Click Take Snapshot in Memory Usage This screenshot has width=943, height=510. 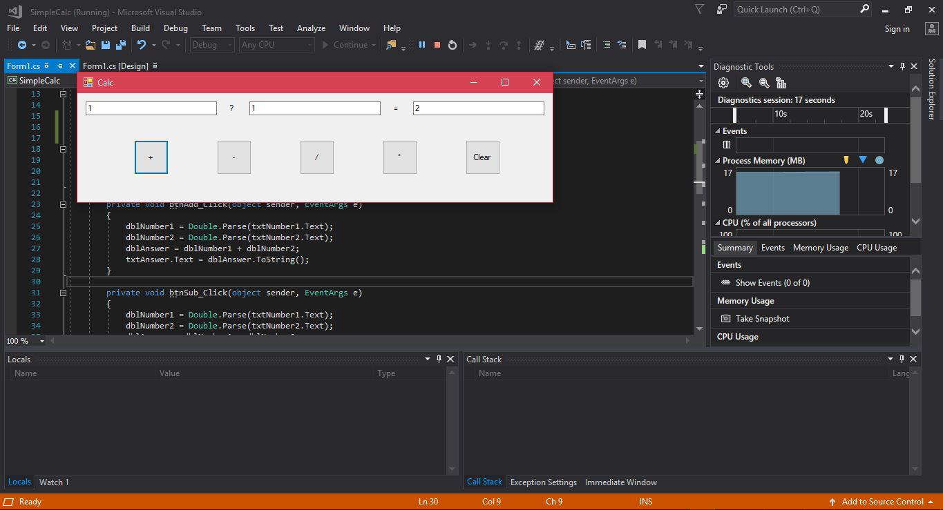click(x=761, y=319)
